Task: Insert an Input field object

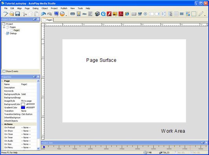Action: pos(151,14)
